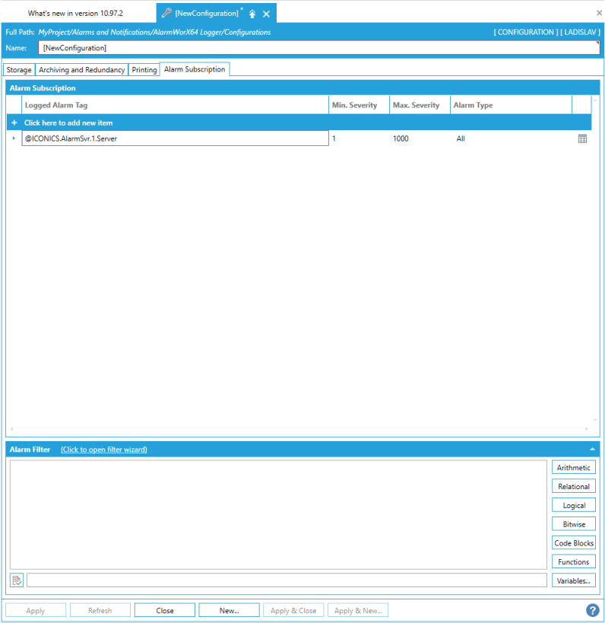The width and height of the screenshot is (605, 623).
Task: Open the Archiving and Redundancy tab
Action: (x=81, y=70)
